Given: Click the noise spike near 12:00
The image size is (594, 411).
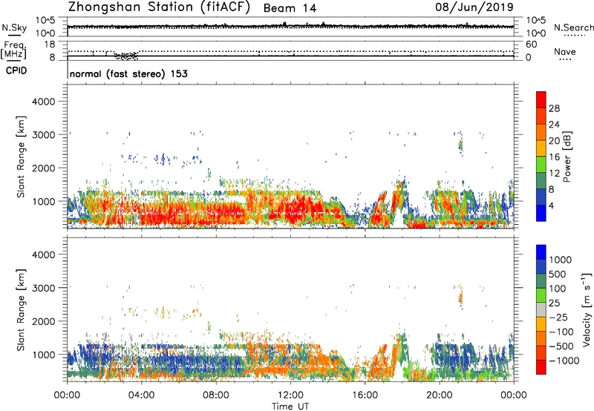Looking at the screenshot, I should pyautogui.click(x=285, y=24).
